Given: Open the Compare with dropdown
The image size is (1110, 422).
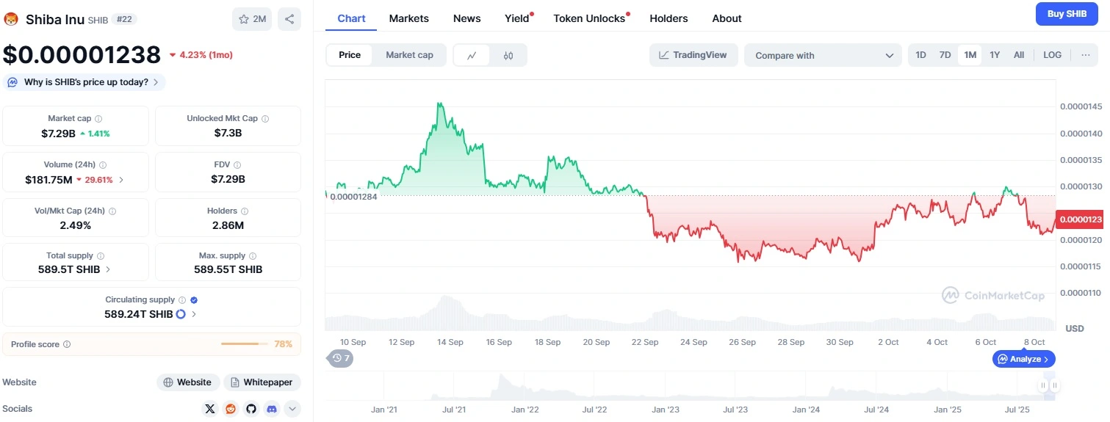Looking at the screenshot, I should point(823,55).
